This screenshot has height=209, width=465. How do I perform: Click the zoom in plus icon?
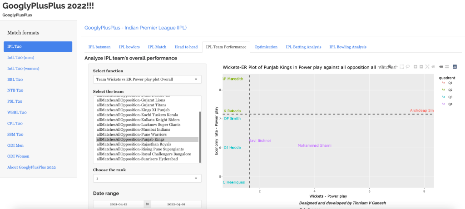(416, 67)
